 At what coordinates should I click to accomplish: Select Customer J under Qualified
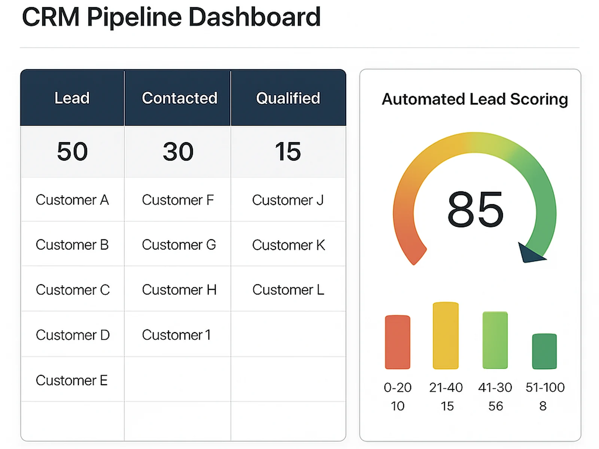click(288, 200)
